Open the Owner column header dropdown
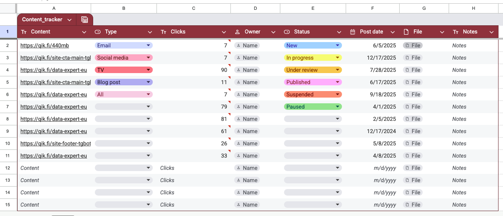Screen dimensions: 503x216 click(273, 32)
